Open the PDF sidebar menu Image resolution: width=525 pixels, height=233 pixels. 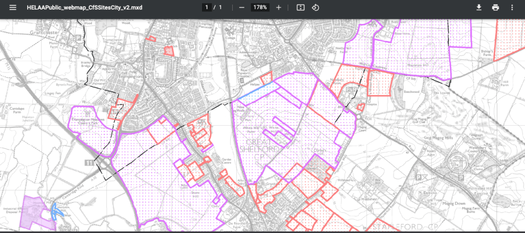click(x=13, y=8)
